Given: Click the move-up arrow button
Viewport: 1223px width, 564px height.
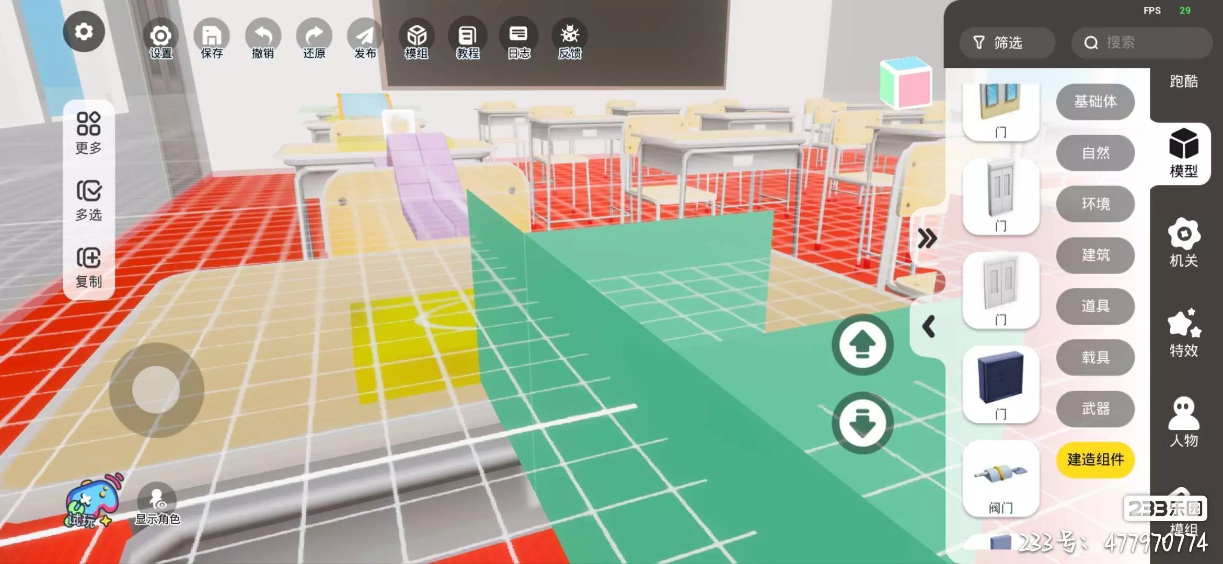Looking at the screenshot, I should [x=862, y=345].
